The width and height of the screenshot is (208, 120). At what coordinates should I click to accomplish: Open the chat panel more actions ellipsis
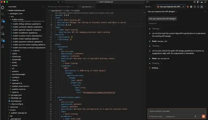pyautogui.click(x=205, y=7)
